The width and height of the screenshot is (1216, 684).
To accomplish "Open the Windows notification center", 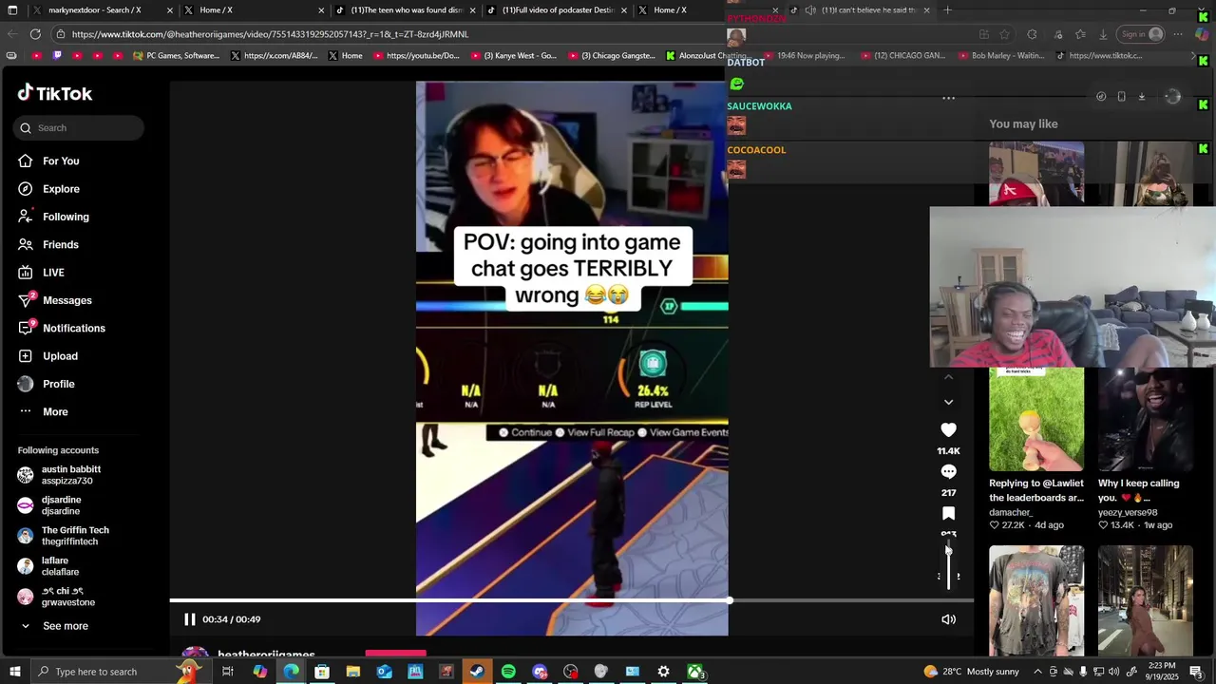I will (x=1196, y=672).
